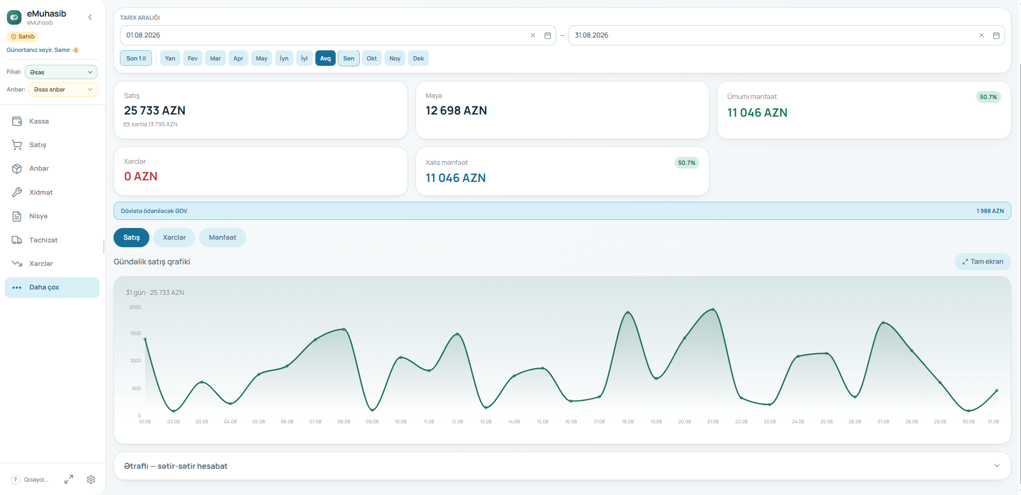Click the chart point for 21.08
The image size is (1021, 495).
(713, 309)
